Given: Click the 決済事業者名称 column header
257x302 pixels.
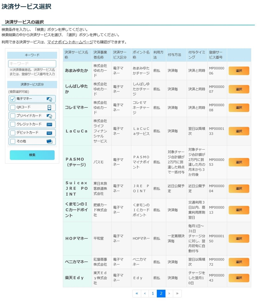Looking at the screenshot, I should [x=102, y=55].
